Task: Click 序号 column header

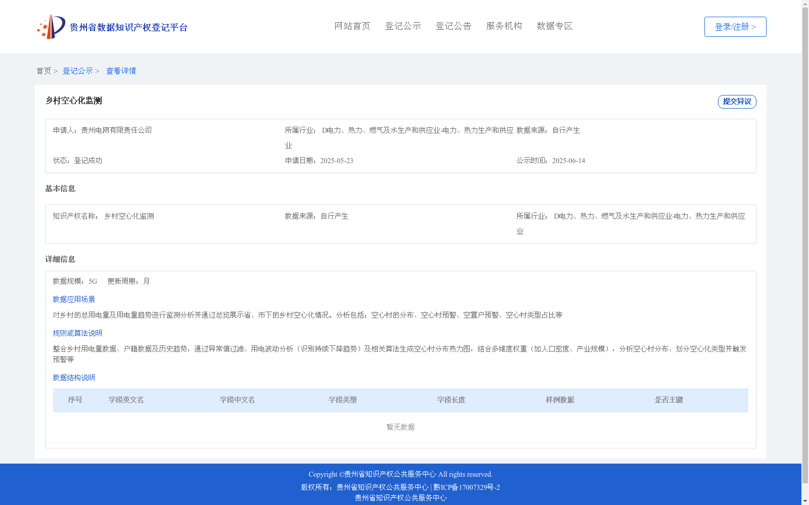Action: point(75,400)
